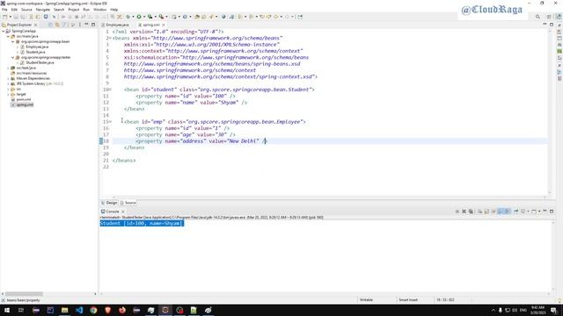Close the Project Explorer view
This screenshot has width=563, height=316.
pos(35,25)
